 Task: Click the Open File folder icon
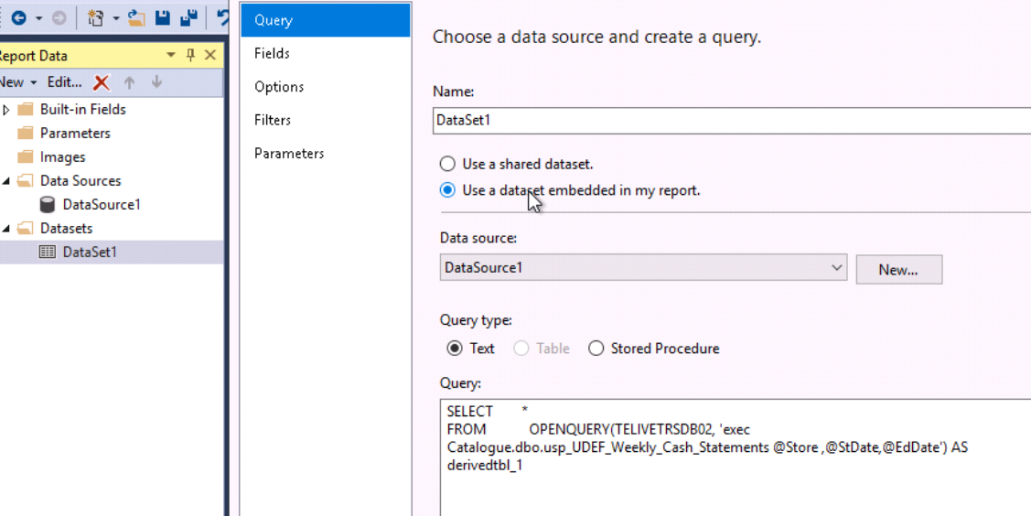coord(137,18)
